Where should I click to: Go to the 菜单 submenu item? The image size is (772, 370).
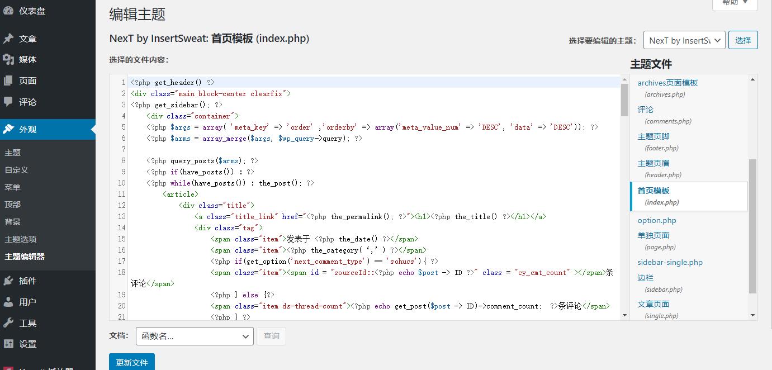tap(12, 187)
